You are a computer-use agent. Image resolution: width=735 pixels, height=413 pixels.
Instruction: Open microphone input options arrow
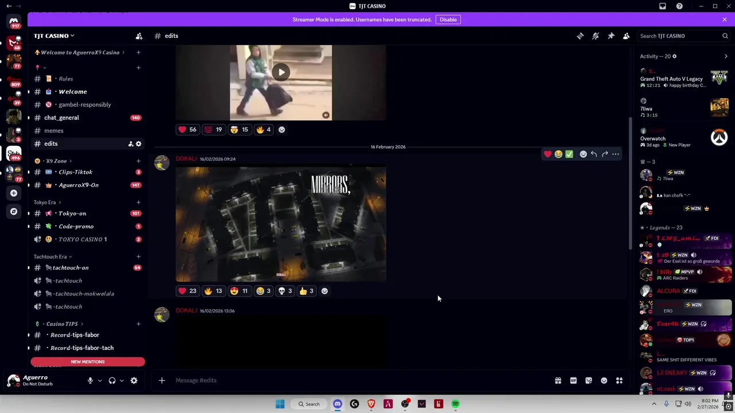click(99, 380)
